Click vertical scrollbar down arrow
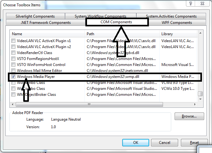The height and width of the screenshot is (153, 212). 200,99
